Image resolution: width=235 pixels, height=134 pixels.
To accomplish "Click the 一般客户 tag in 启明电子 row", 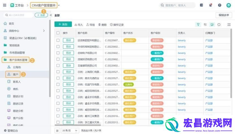I will click(x=157, y=53).
